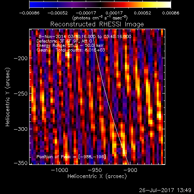Click the 'Clean Total counts' line

[71, 50]
